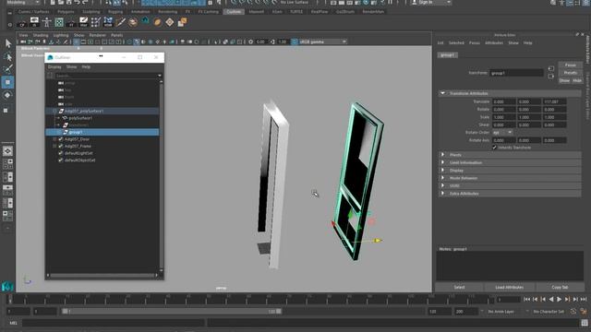The image size is (591, 332).
Task: Click the select camera viewport icon
Action: tap(23, 41)
